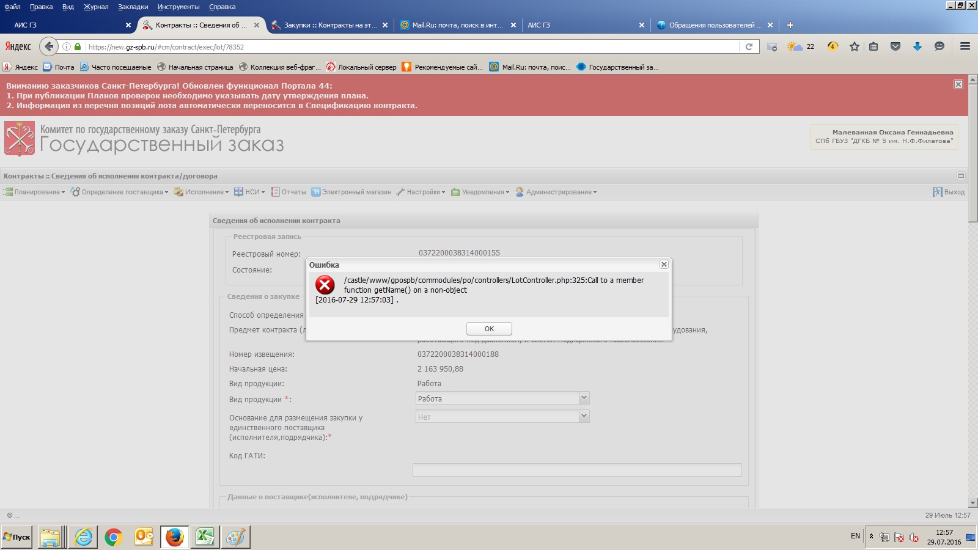Click the Яндекс logo in the toolbar

pos(18,46)
